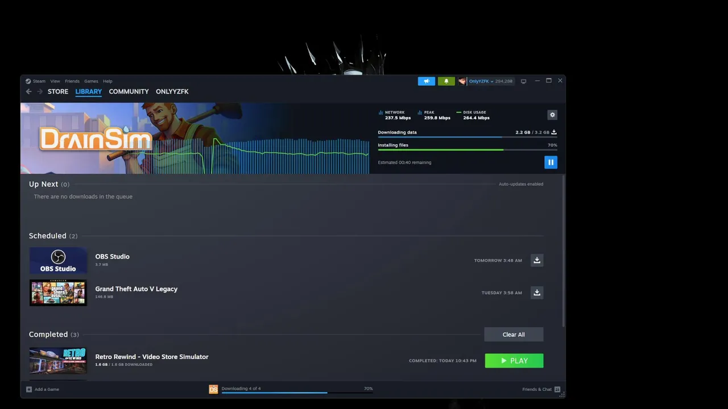Open the Steam menu

point(39,81)
